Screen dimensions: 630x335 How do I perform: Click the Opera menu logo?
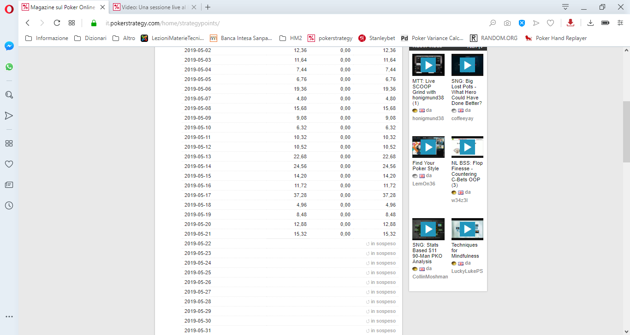pyautogui.click(x=9, y=9)
